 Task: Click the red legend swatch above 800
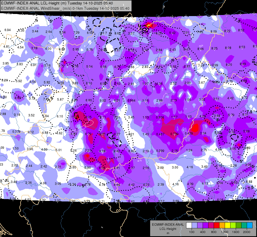[217, 225]
